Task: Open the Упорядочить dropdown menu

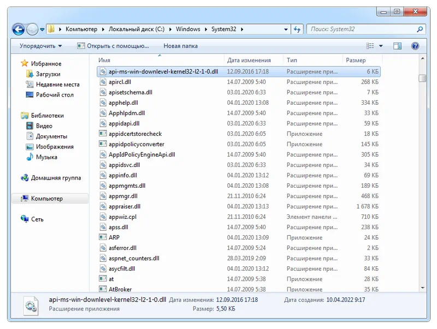Action: [x=41, y=46]
